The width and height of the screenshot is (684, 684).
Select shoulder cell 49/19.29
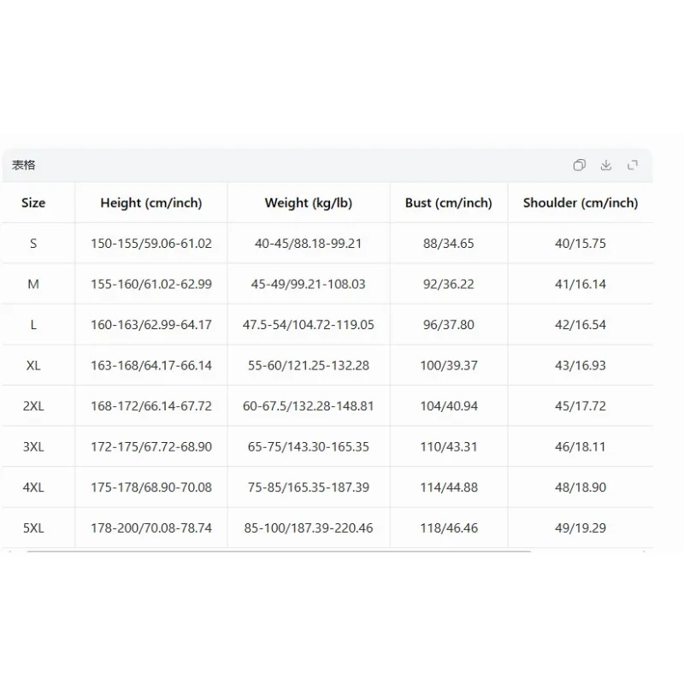click(x=581, y=528)
